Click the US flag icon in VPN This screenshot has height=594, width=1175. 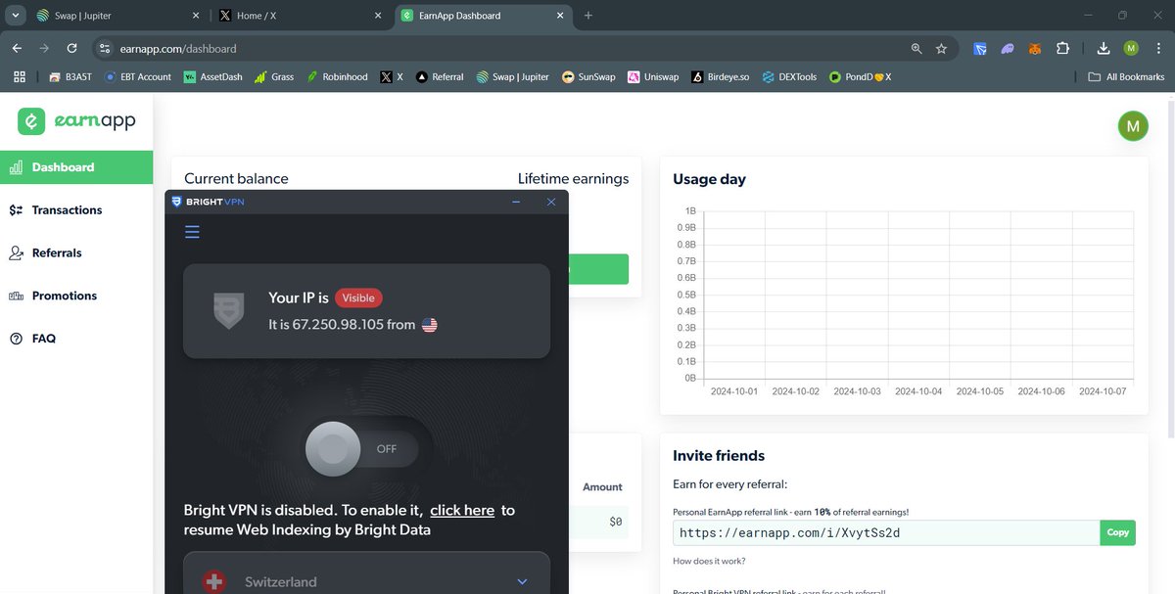pyautogui.click(x=430, y=325)
